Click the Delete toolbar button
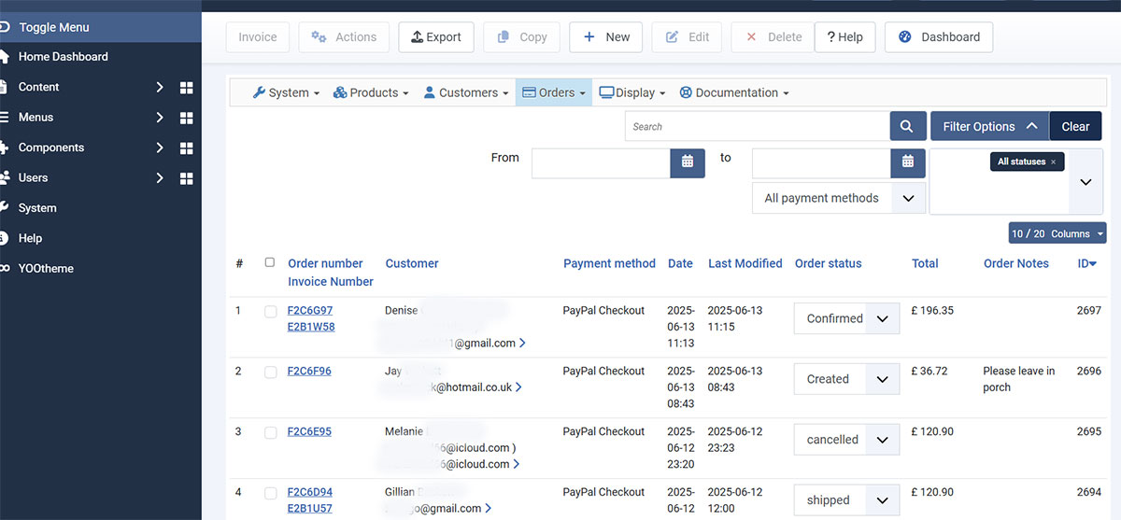This screenshot has width=1121, height=520. coord(773,37)
